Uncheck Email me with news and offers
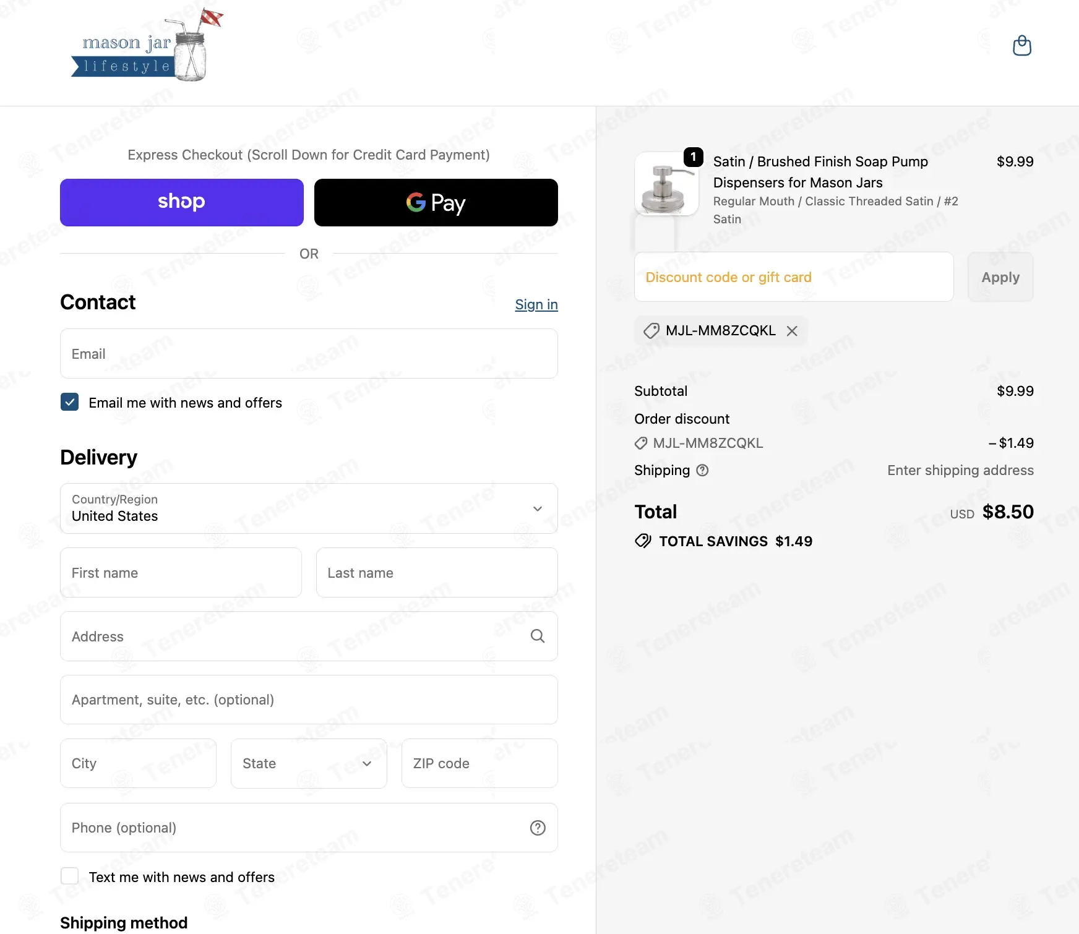The width and height of the screenshot is (1079, 934). click(69, 402)
